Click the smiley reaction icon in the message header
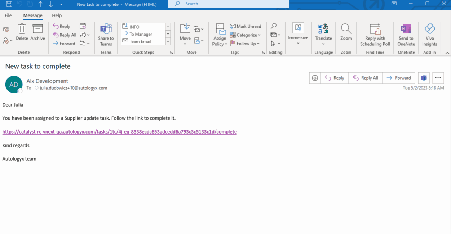This screenshot has height=234, width=451. pyautogui.click(x=315, y=78)
